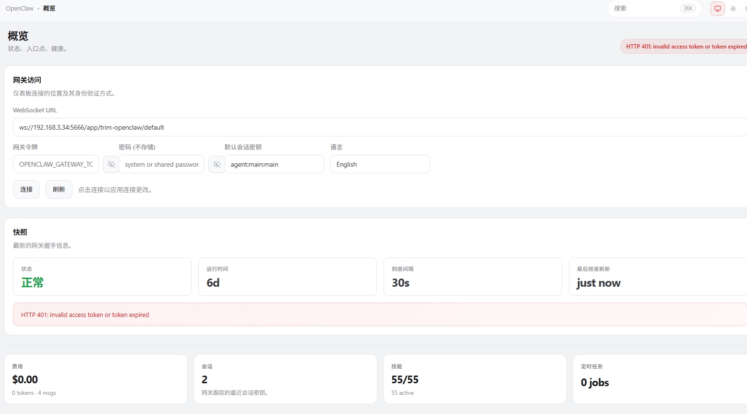Select the system theme monitor icon
747x414 pixels.
[x=718, y=9]
